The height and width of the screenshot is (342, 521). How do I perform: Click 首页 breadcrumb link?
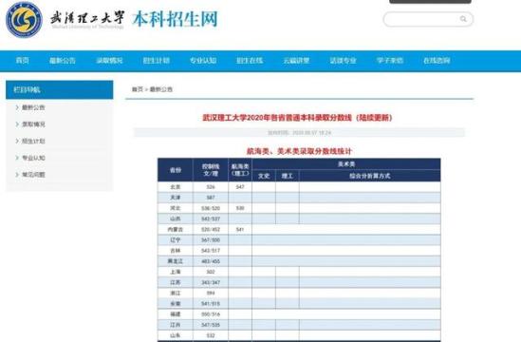(x=138, y=89)
